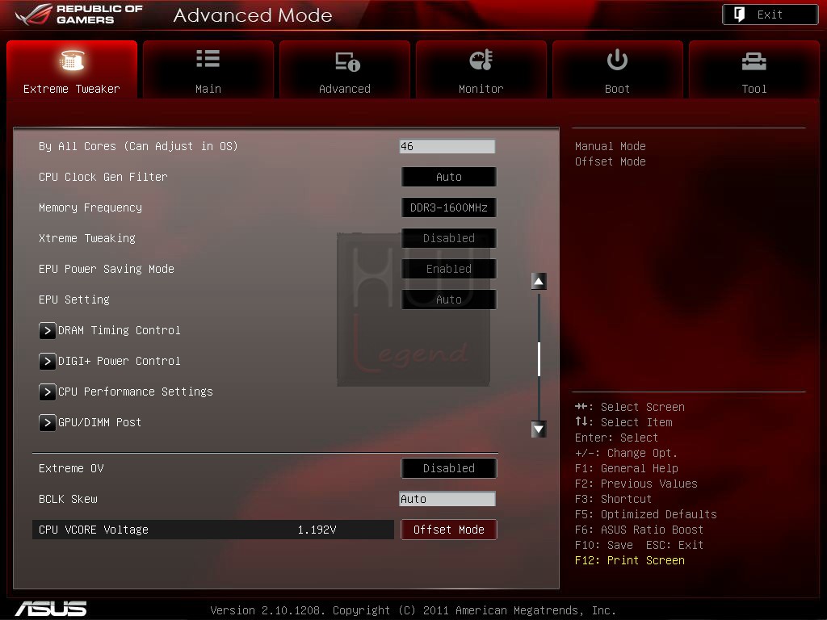Open Memory Frequency DDR3-1600MHz dropdown

point(449,207)
